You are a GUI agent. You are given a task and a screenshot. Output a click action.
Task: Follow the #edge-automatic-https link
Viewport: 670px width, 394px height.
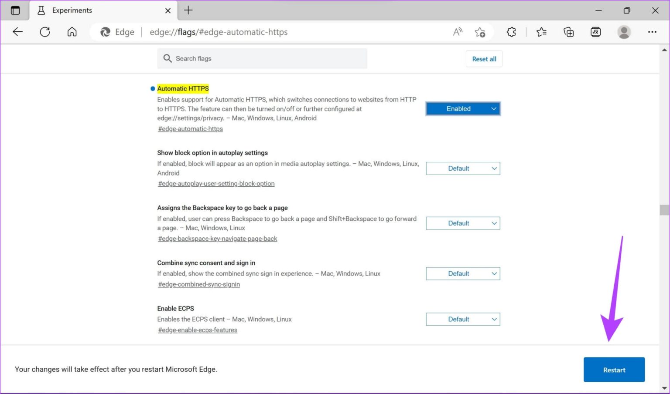[x=190, y=128]
